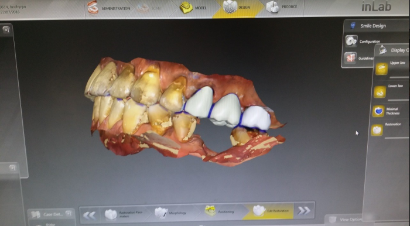Image resolution: width=410 pixels, height=226 pixels.
Task: Click the Minimal Thickness label
Action: [392, 111]
